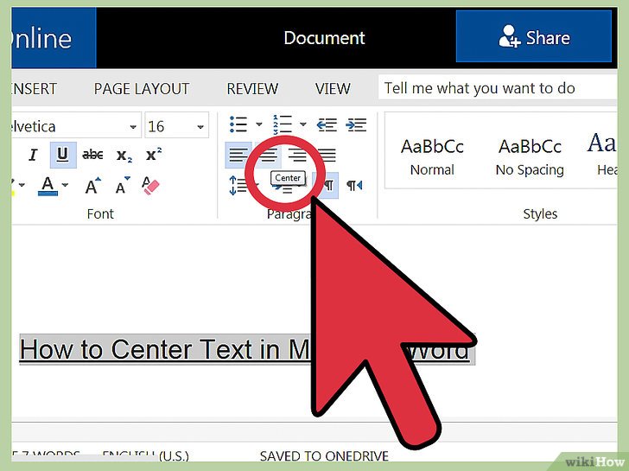
Task: Set right-to-left text direction
Action: (354, 185)
